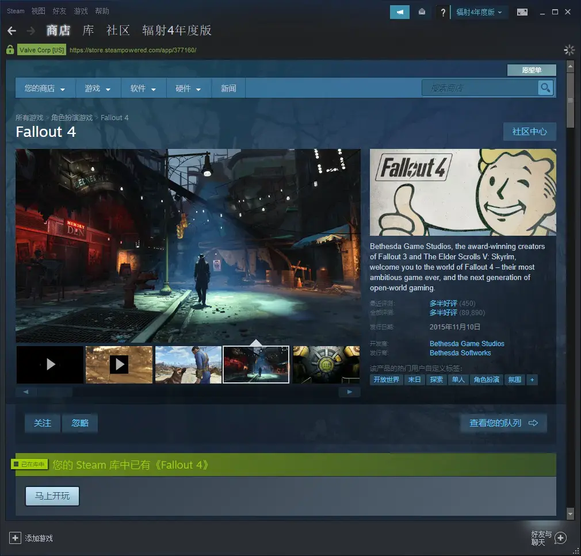
Task: Expand the 您的商店 dropdown
Action: 45,88
